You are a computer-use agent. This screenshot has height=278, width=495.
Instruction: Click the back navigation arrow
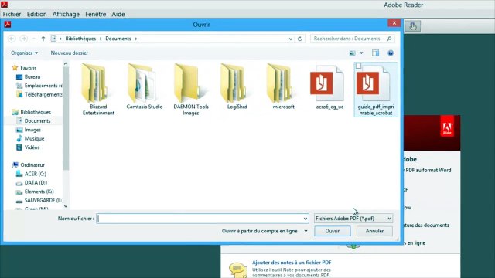click(12, 39)
